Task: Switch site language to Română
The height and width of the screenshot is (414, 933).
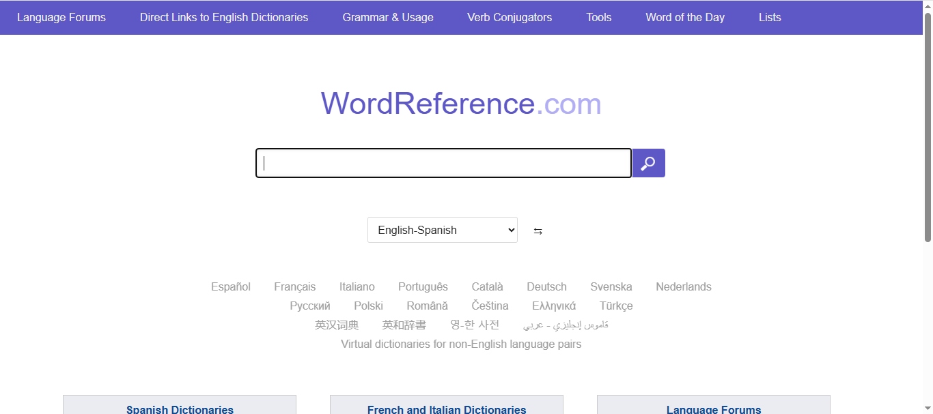Action: (x=428, y=306)
